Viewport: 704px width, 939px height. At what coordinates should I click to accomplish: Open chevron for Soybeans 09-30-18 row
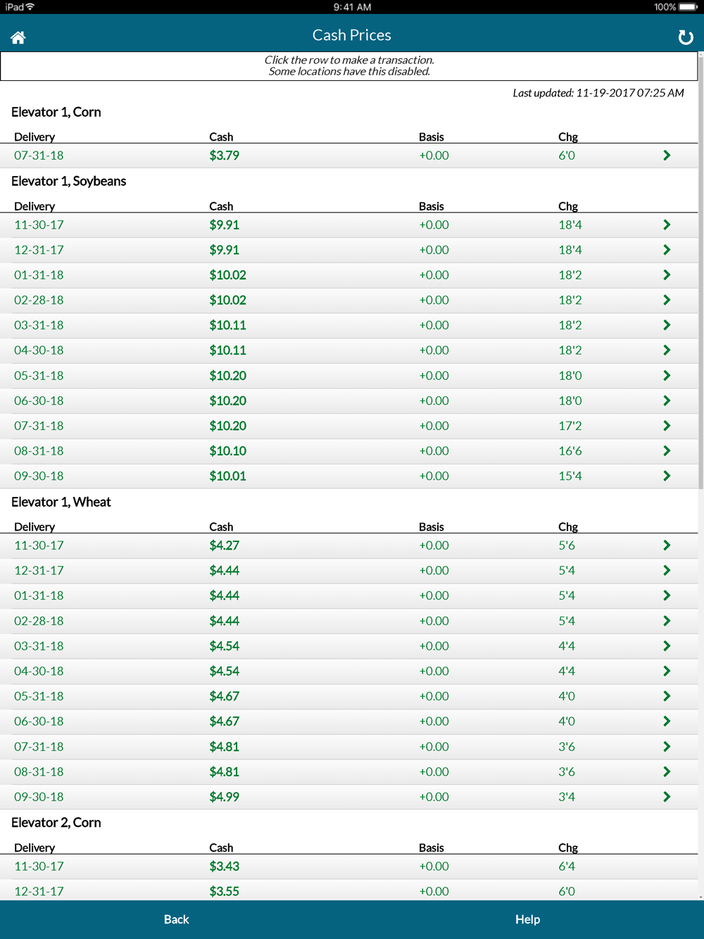[667, 476]
